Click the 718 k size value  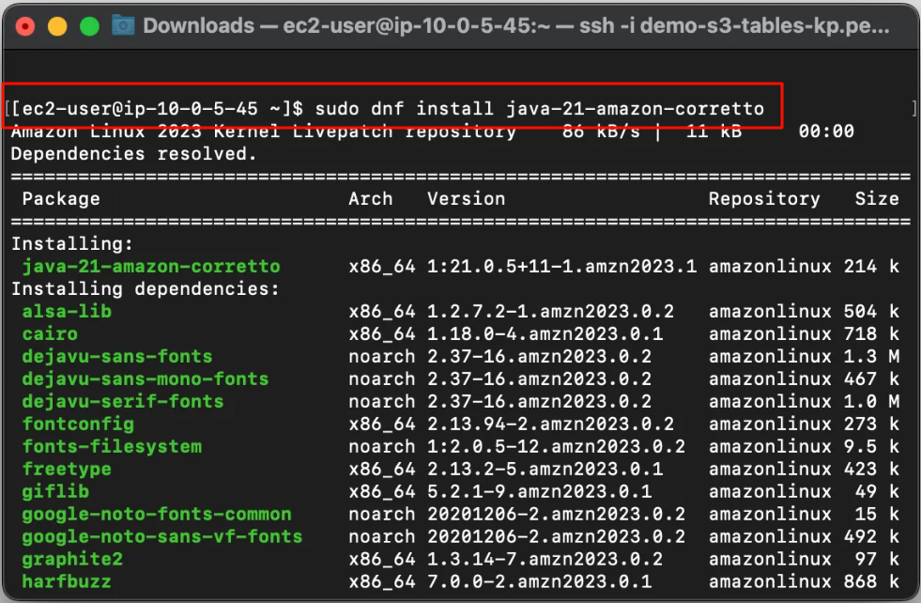pyautogui.click(x=871, y=333)
